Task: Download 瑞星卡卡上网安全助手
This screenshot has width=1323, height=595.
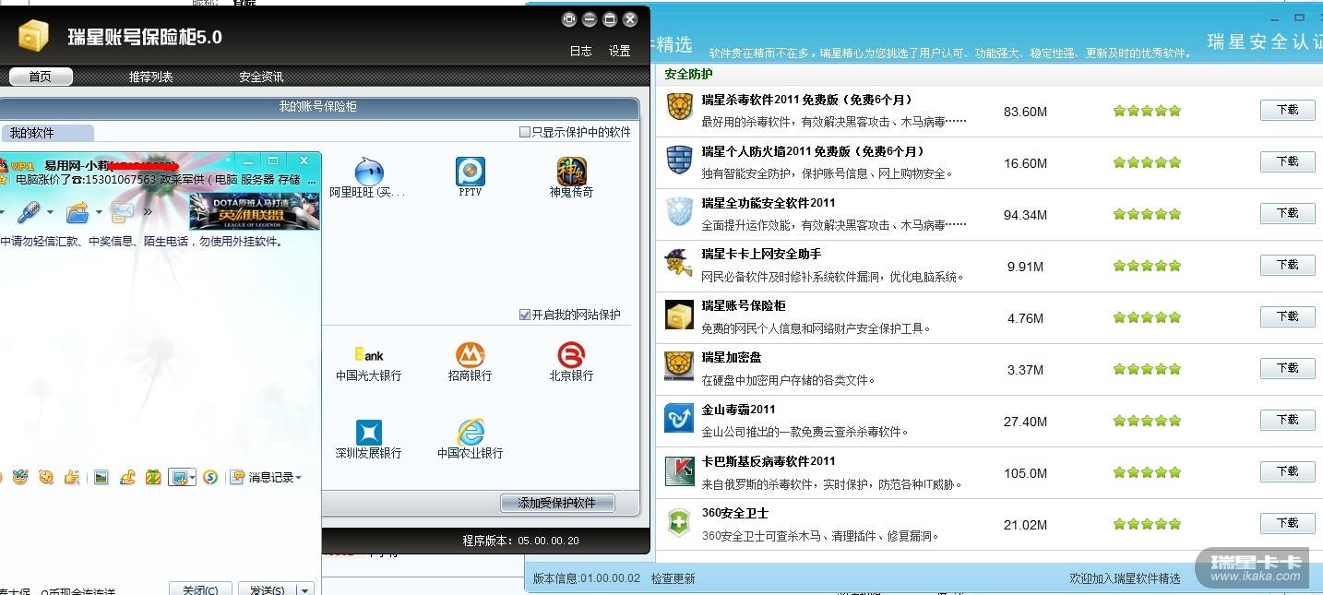Action: (x=1288, y=265)
